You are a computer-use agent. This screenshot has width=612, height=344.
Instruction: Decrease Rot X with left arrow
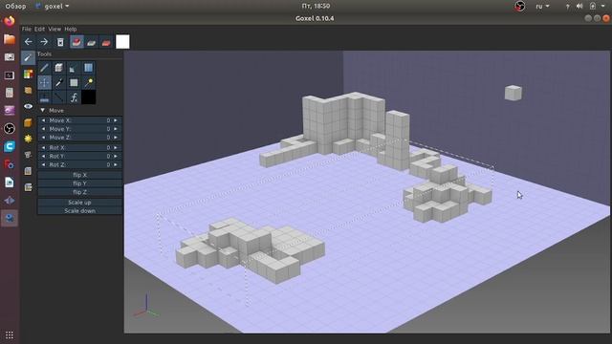(43, 148)
